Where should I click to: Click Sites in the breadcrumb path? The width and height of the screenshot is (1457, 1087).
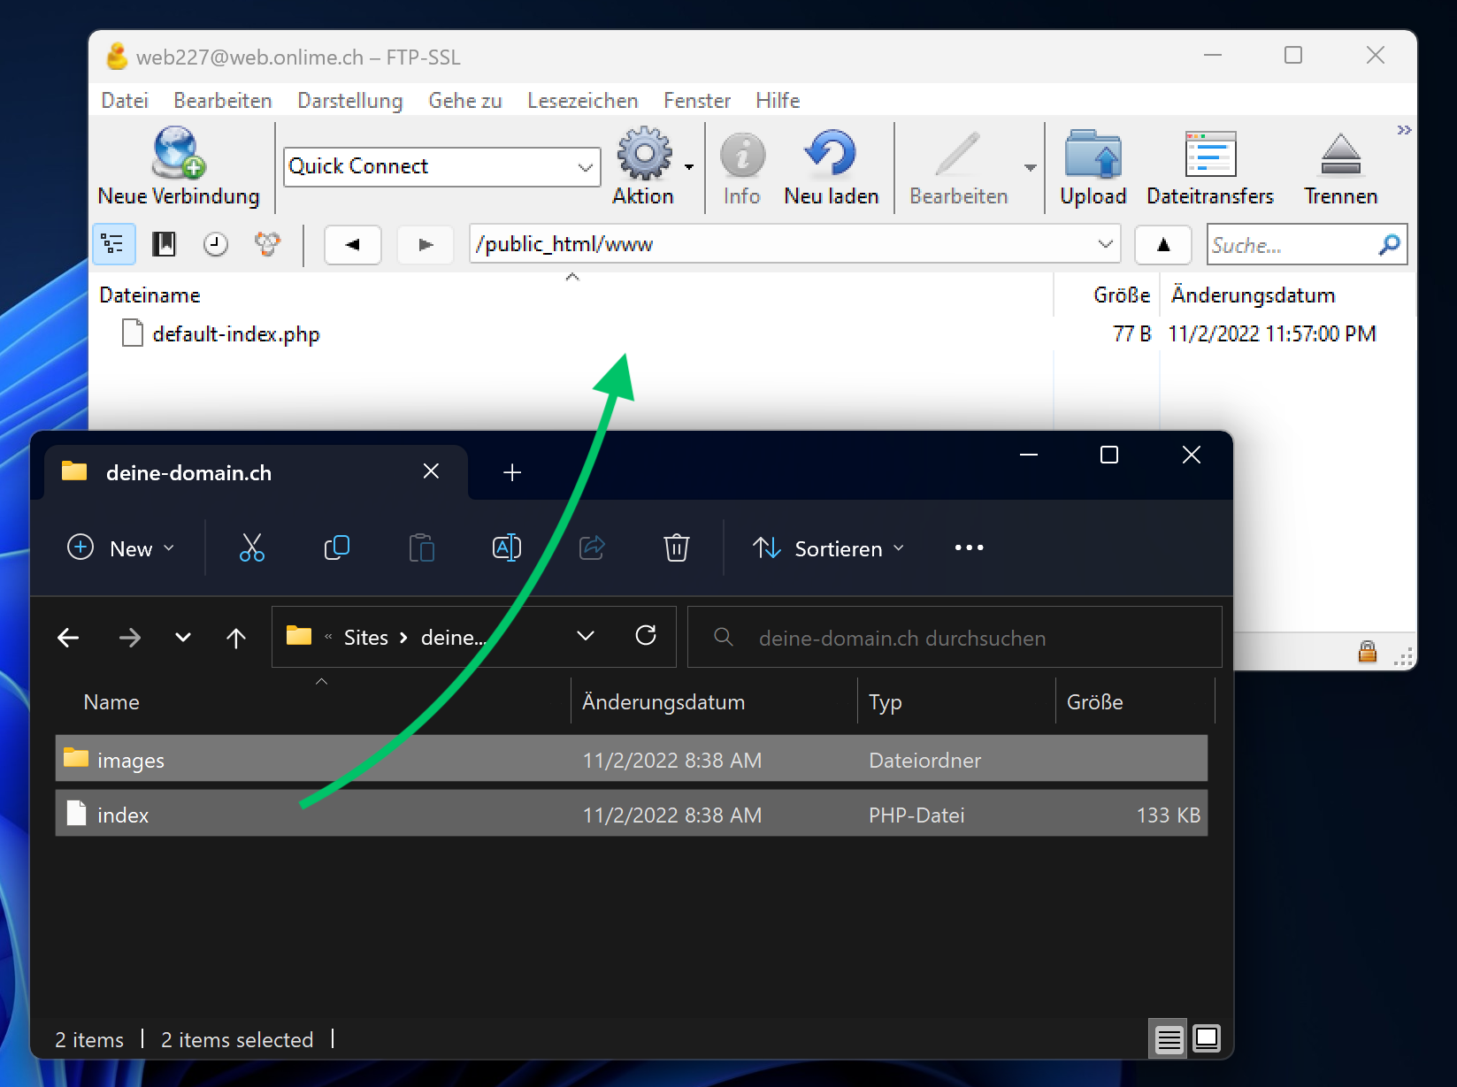click(x=366, y=638)
